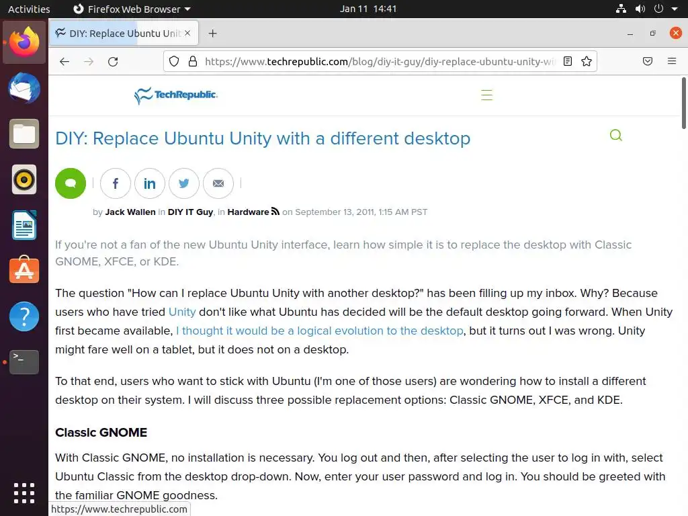
Task: Open the TechRepublic search magnifier
Action: click(x=616, y=135)
